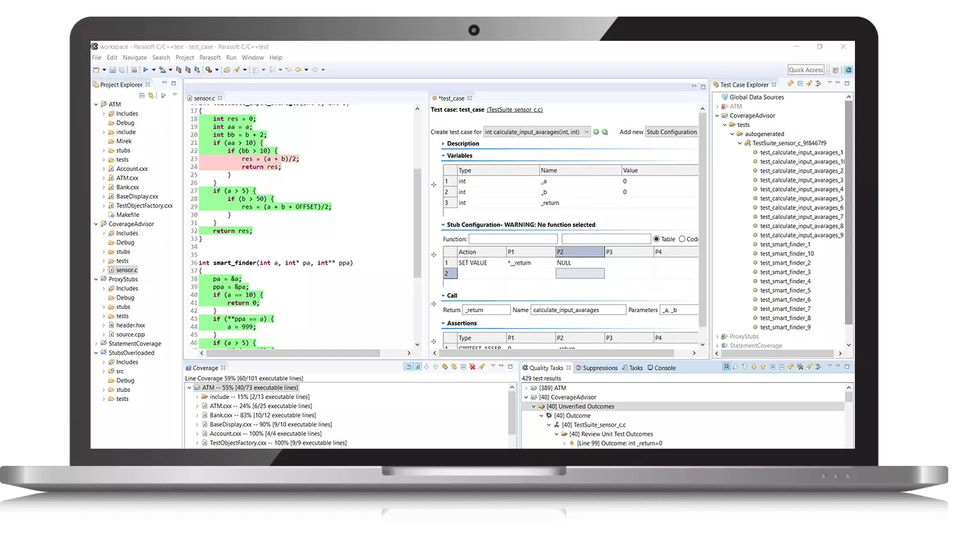The width and height of the screenshot is (957, 538).
Task: Click Collapse All icon in Test Case Explorer
Action: pos(800,84)
